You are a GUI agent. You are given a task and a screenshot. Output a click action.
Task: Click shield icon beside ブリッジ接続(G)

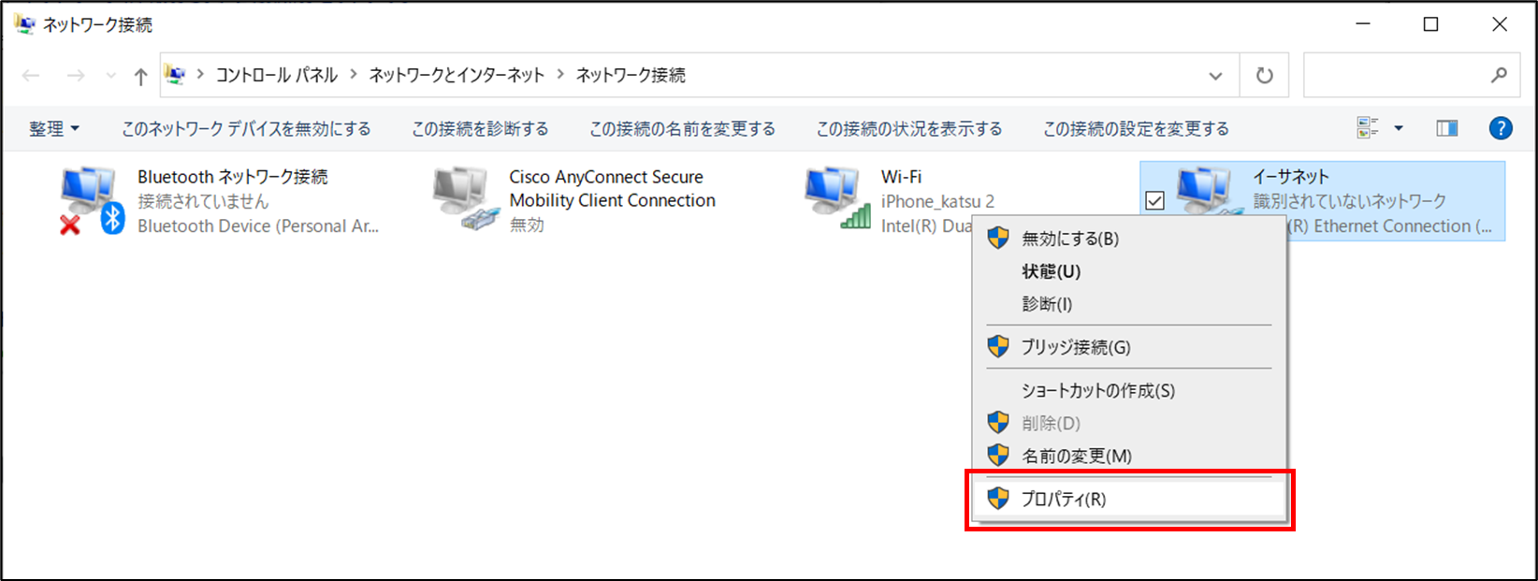pyautogui.click(x=998, y=346)
